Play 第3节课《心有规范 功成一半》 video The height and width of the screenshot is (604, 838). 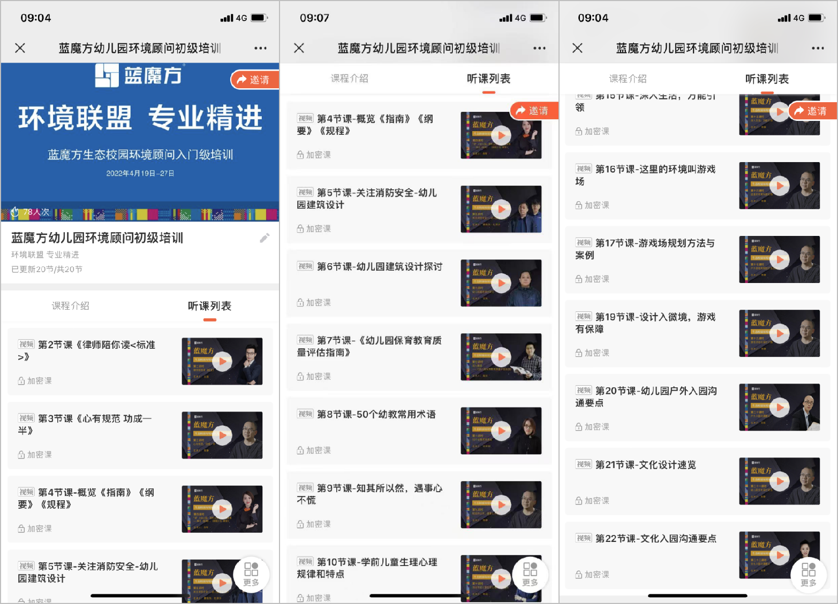(x=222, y=435)
